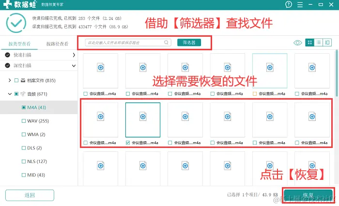Click black check circle beside 快速扫描
The height and width of the screenshot is (206, 339).
[8, 55]
